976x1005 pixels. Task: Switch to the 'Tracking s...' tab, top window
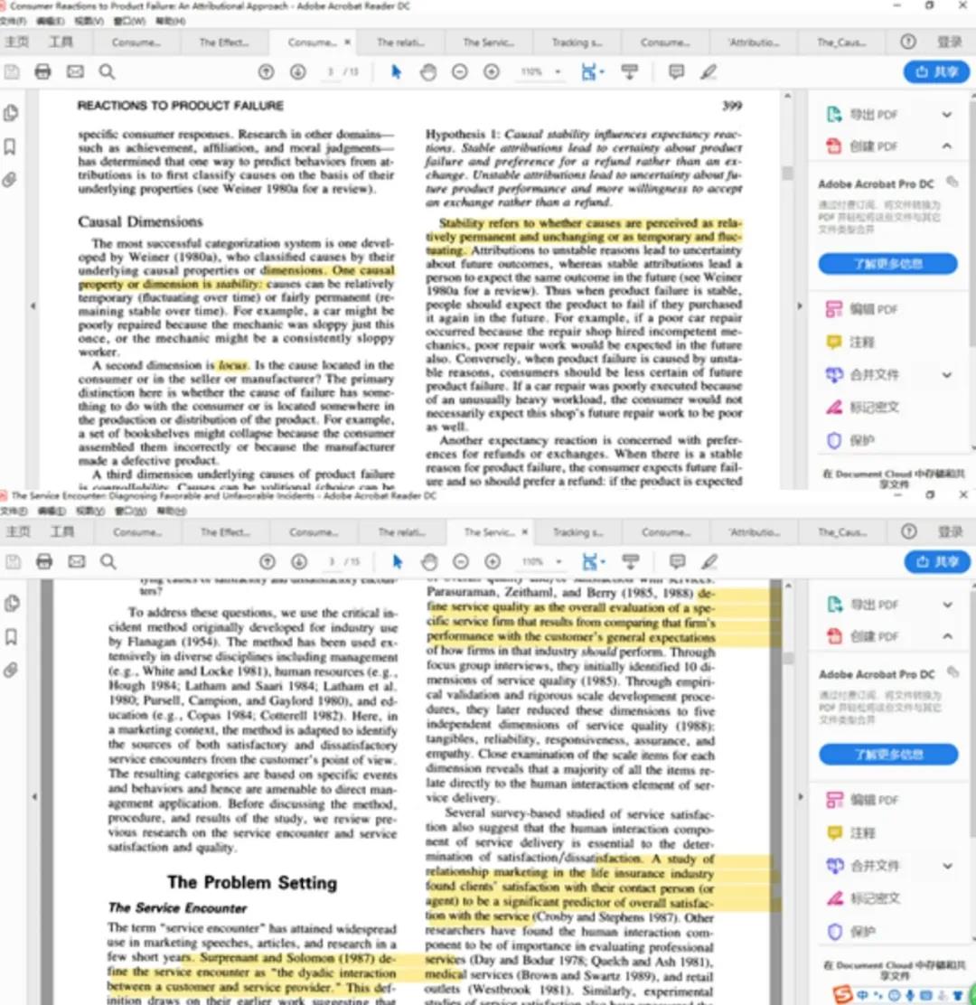click(x=577, y=42)
